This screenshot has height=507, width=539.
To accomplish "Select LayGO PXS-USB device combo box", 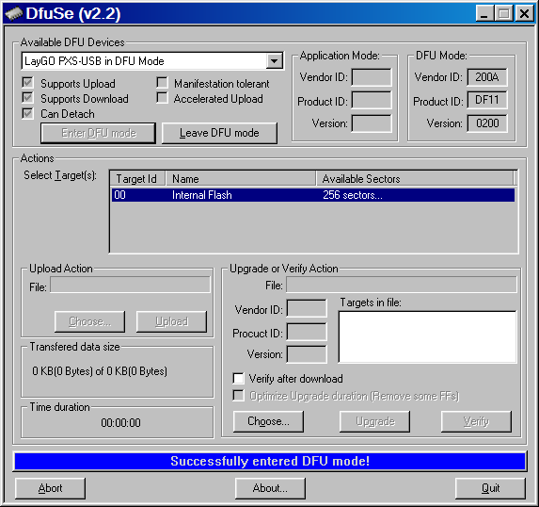I will point(152,61).
